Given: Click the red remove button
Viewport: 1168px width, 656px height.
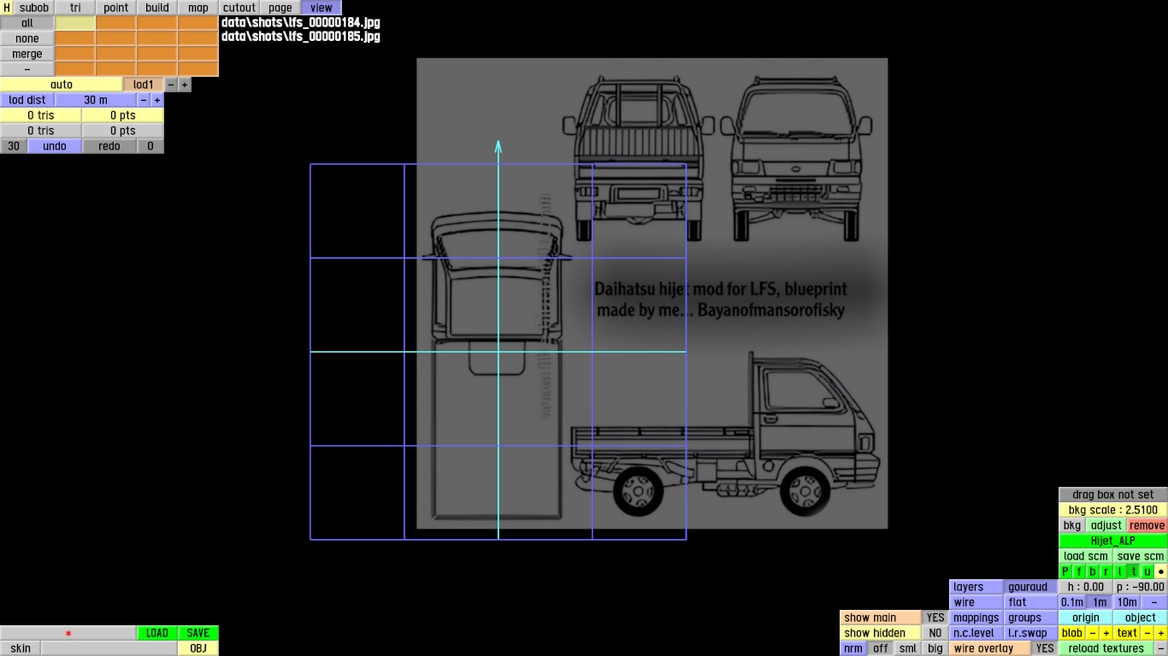Looking at the screenshot, I should pyautogui.click(x=1147, y=525).
